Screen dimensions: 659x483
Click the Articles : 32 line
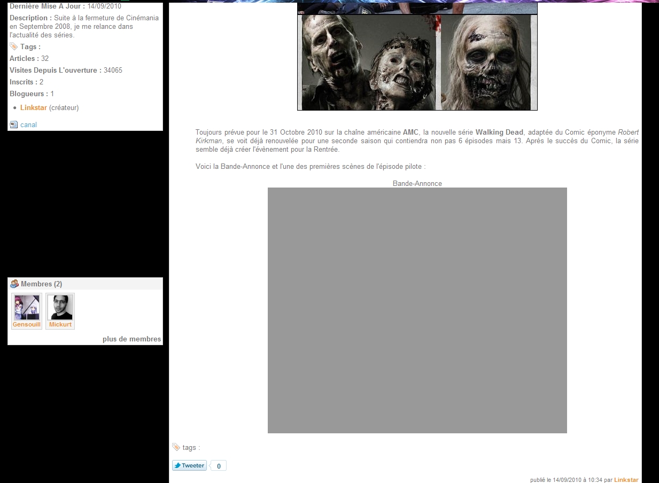click(x=29, y=58)
